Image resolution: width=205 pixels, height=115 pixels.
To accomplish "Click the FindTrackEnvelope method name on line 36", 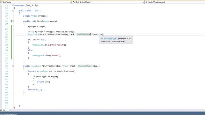I will (52, 66).
